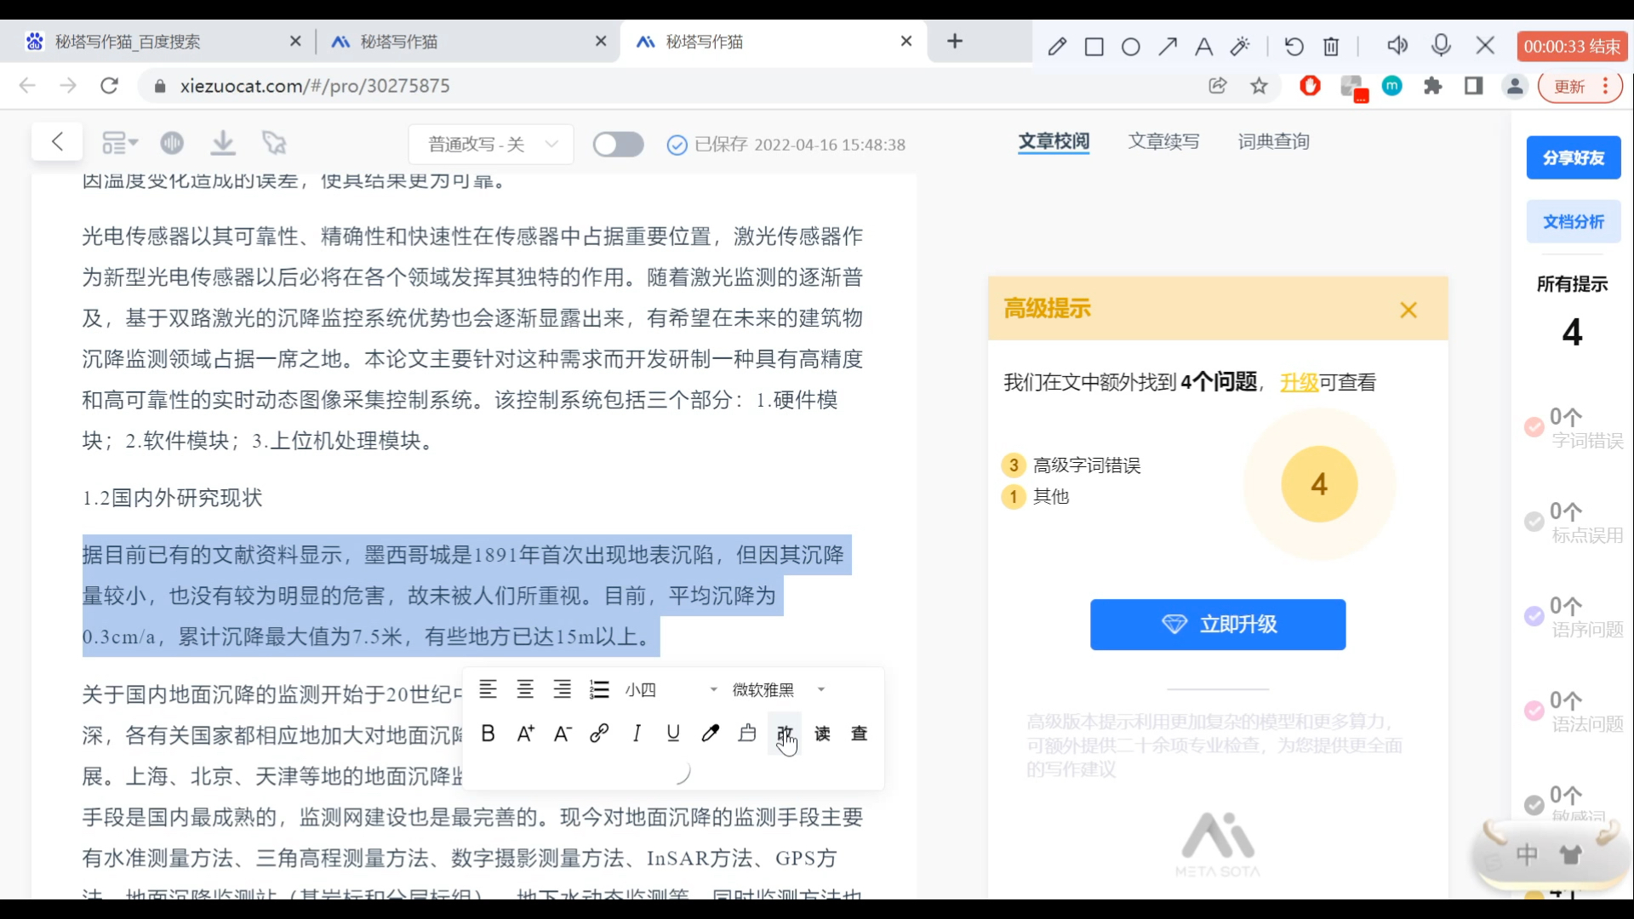The width and height of the screenshot is (1634, 919).
Task: Switch to the 文章校阅 tab
Action: pyautogui.click(x=1054, y=141)
